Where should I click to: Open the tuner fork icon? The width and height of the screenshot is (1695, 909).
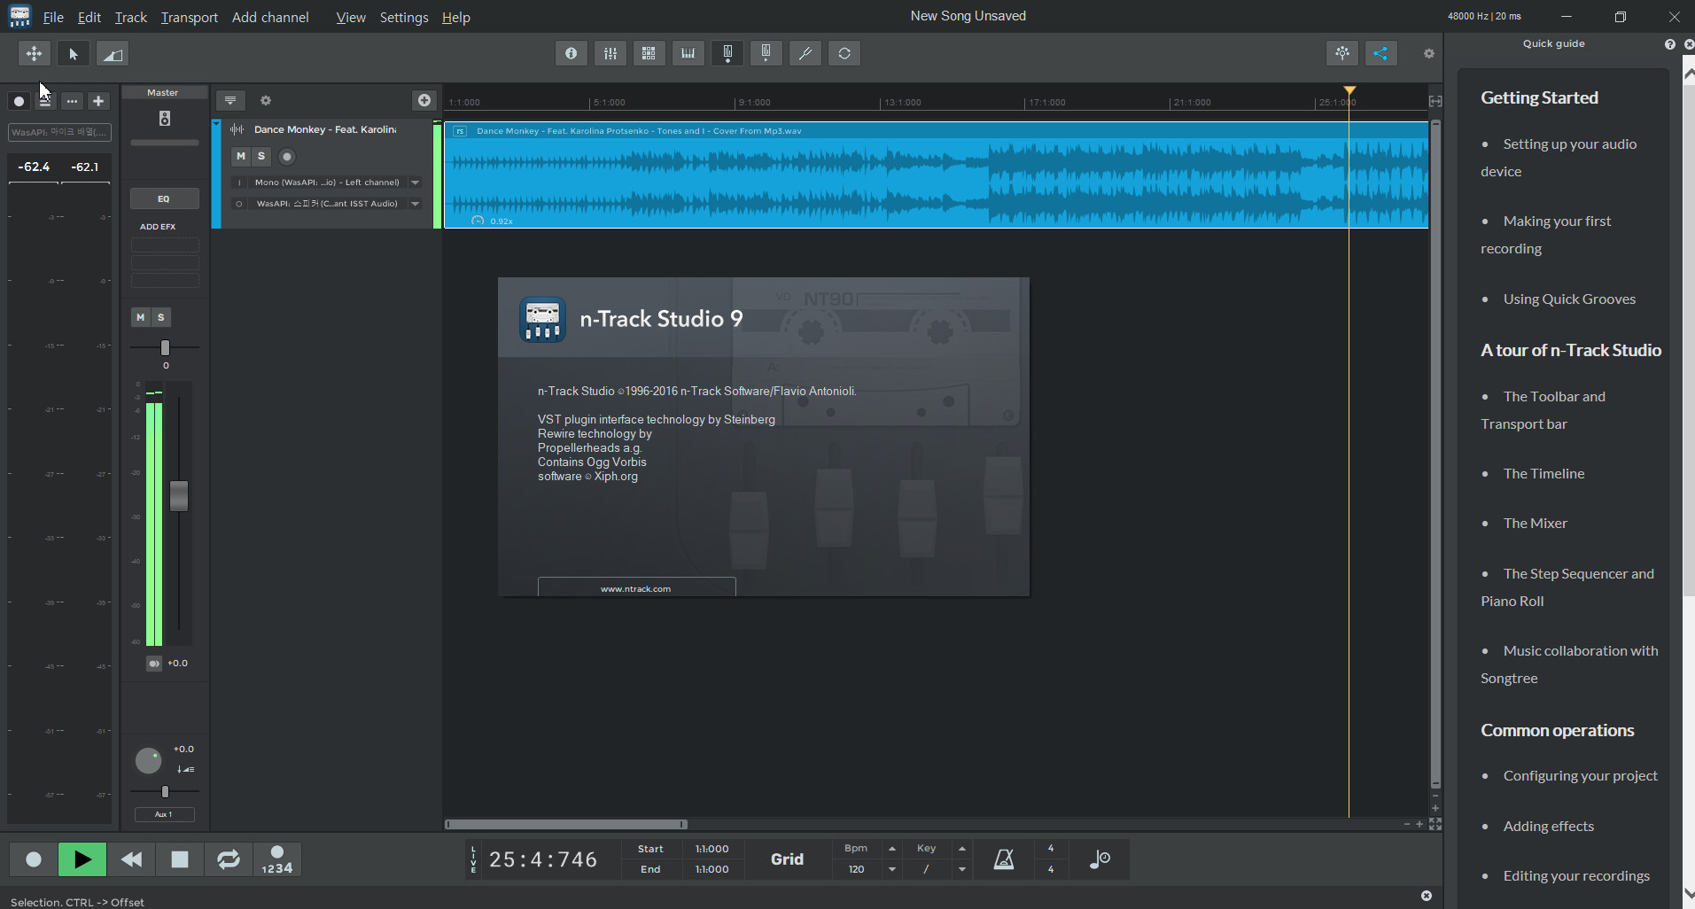pos(805,53)
